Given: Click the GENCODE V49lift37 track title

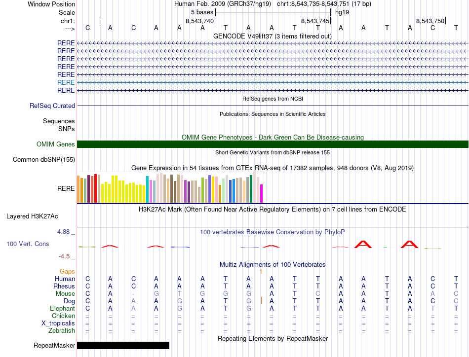Looking at the screenshot, I should tap(273, 36).
